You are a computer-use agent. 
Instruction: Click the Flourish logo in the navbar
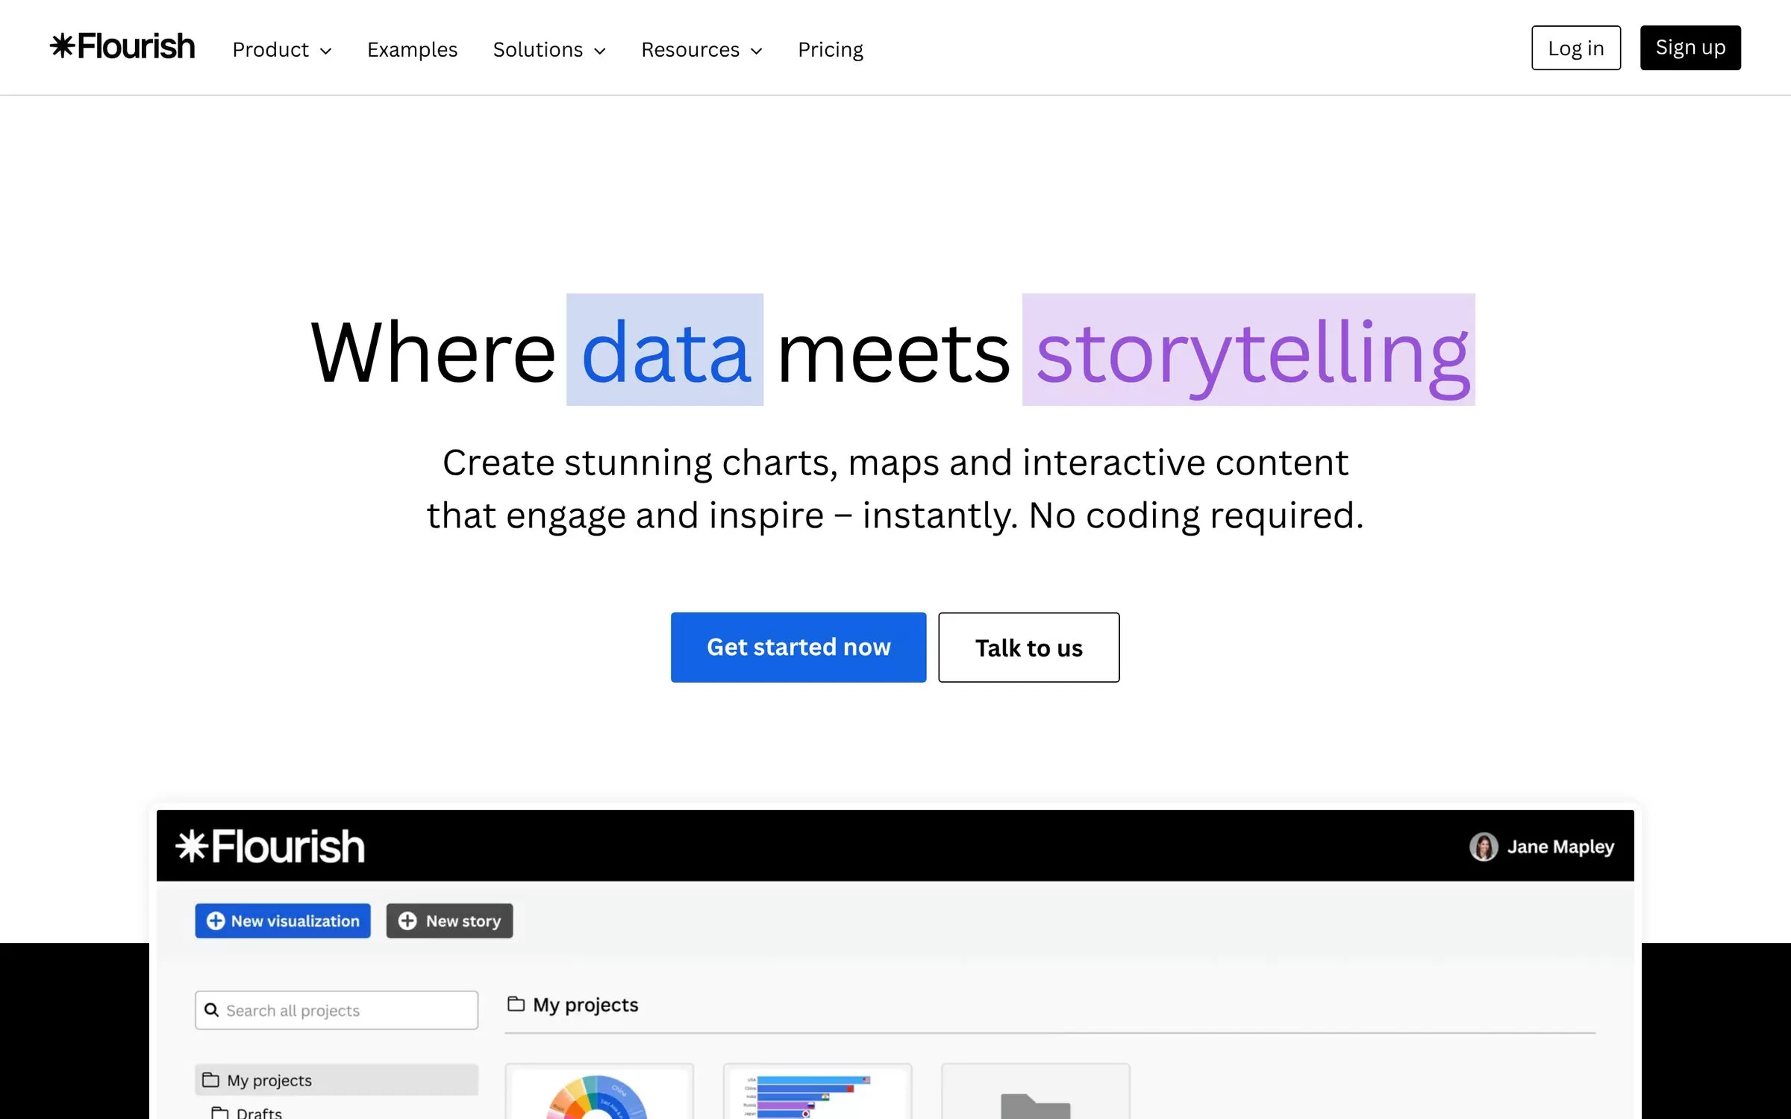click(x=122, y=46)
